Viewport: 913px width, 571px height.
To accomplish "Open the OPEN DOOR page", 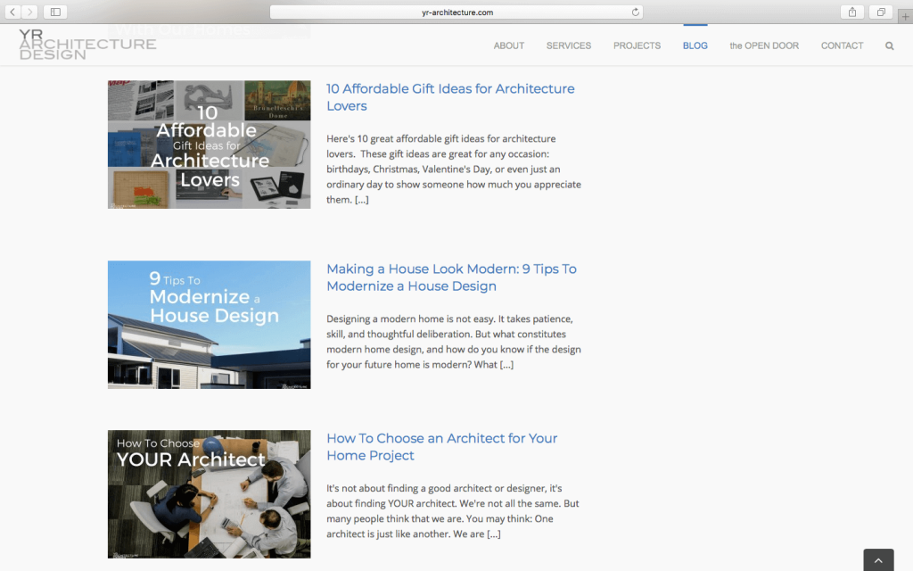I will click(763, 46).
